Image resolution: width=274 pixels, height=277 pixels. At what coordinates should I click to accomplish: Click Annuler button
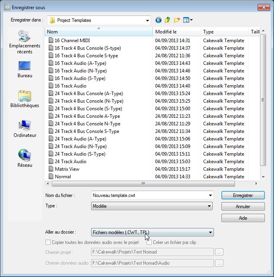coord(243,206)
